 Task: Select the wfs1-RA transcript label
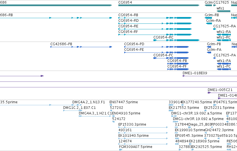224,32
